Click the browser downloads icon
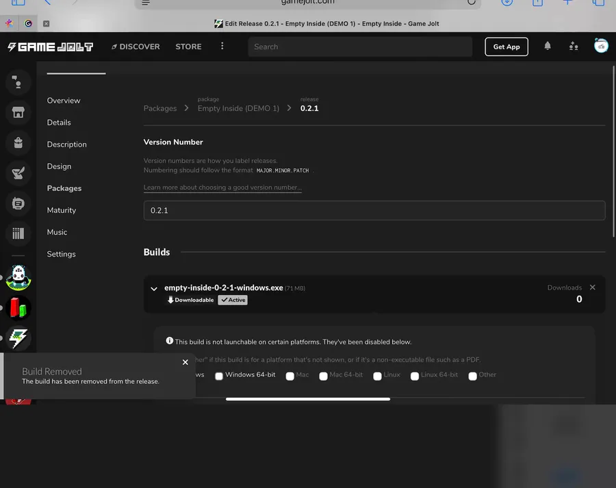Screen dimensions: 616x488 click(506, 2)
